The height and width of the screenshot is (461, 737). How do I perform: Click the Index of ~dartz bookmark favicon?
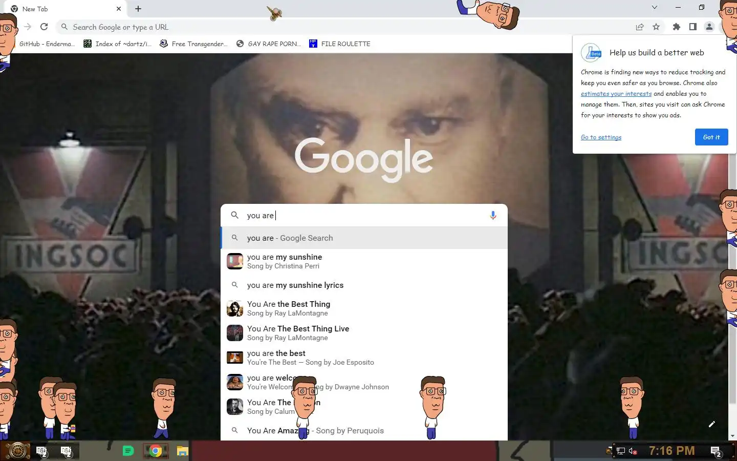(x=88, y=44)
